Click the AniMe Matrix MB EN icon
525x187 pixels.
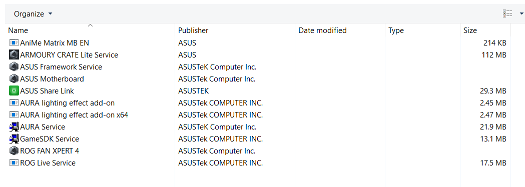point(14,43)
